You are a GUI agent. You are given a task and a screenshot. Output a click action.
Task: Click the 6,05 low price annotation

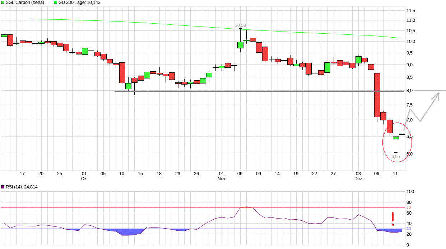coord(395,157)
